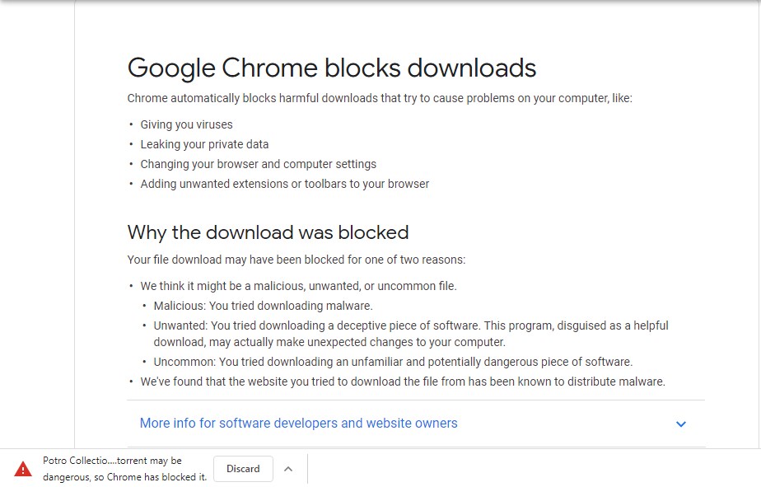This screenshot has width=761, height=487.
Task: Click the red warning triangle alert icon
Action: pyautogui.click(x=23, y=469)
